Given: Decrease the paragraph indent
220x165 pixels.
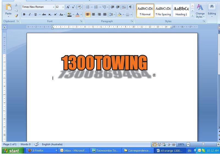Looking at the screenshot, I should click(112, 7).
